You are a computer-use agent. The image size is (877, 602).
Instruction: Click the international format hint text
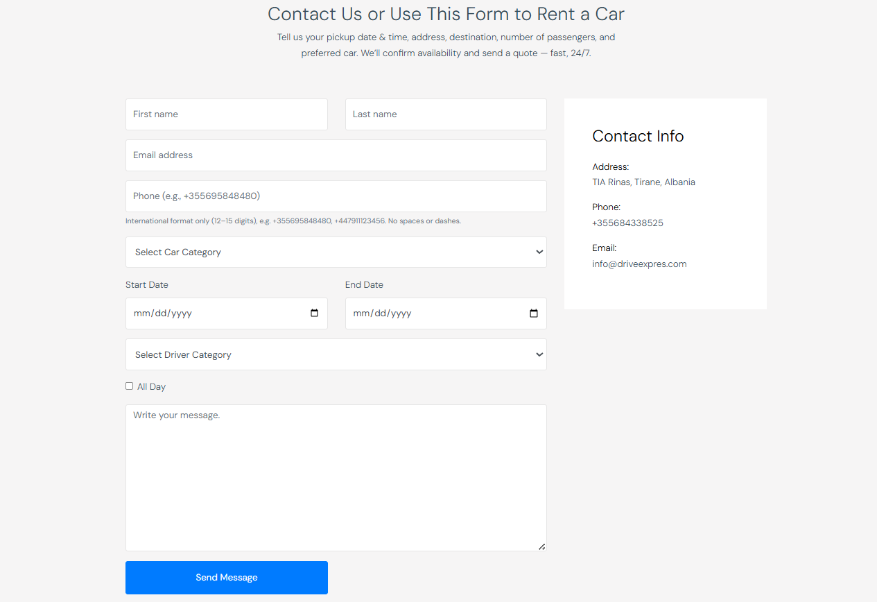tap(293, 221)
